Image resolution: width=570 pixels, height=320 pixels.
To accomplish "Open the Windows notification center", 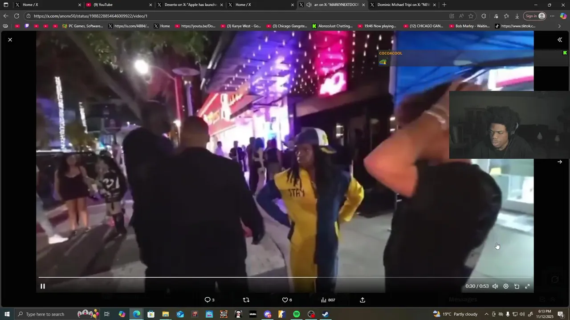I will point(561,314).
